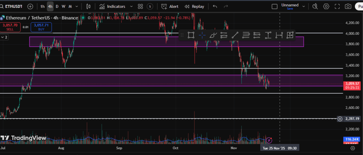Select the blue crosshair cursor tool
363x155 pixels.
pyautogui.click(x=202, y=35)
